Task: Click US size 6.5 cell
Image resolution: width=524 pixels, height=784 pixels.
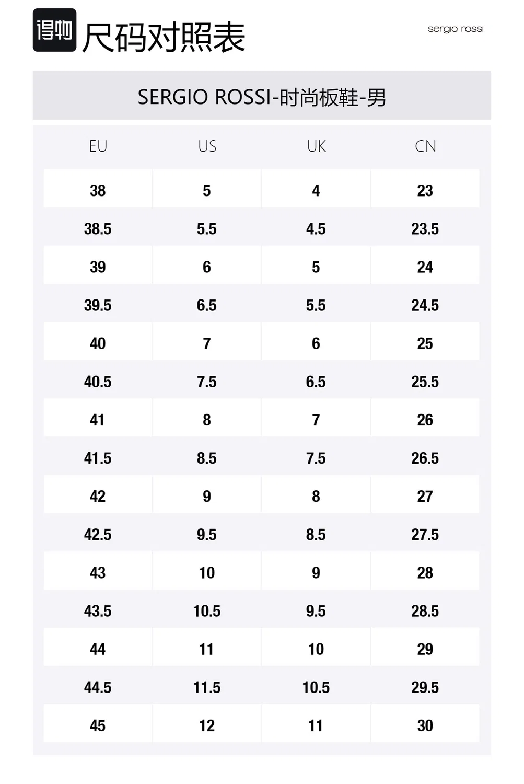Action: [207, 303]
